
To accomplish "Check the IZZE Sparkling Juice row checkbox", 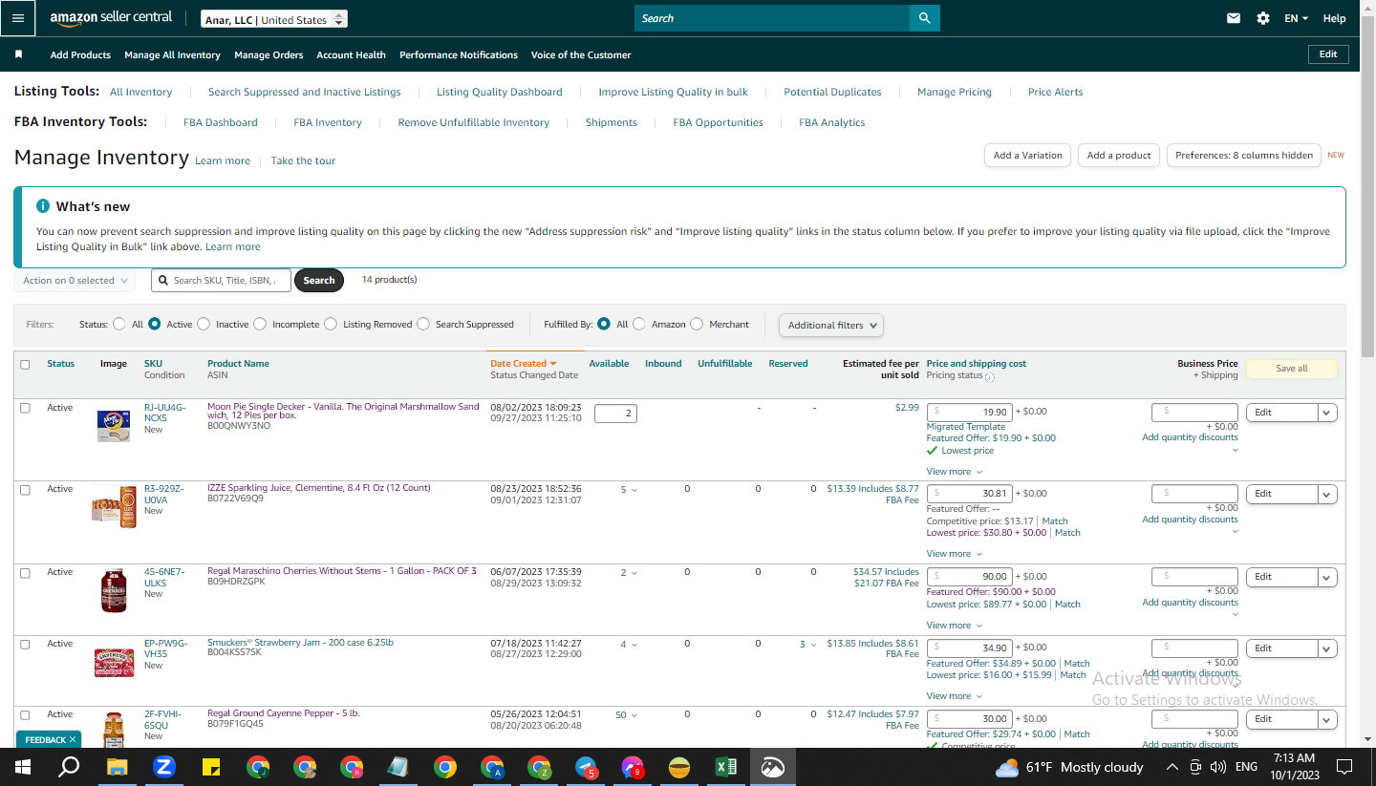I will tap(25, 489).
